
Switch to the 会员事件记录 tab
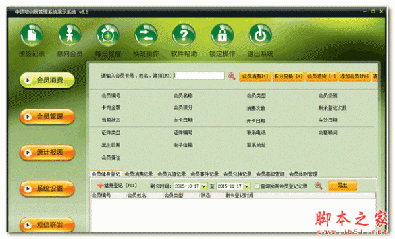(205, 174)
